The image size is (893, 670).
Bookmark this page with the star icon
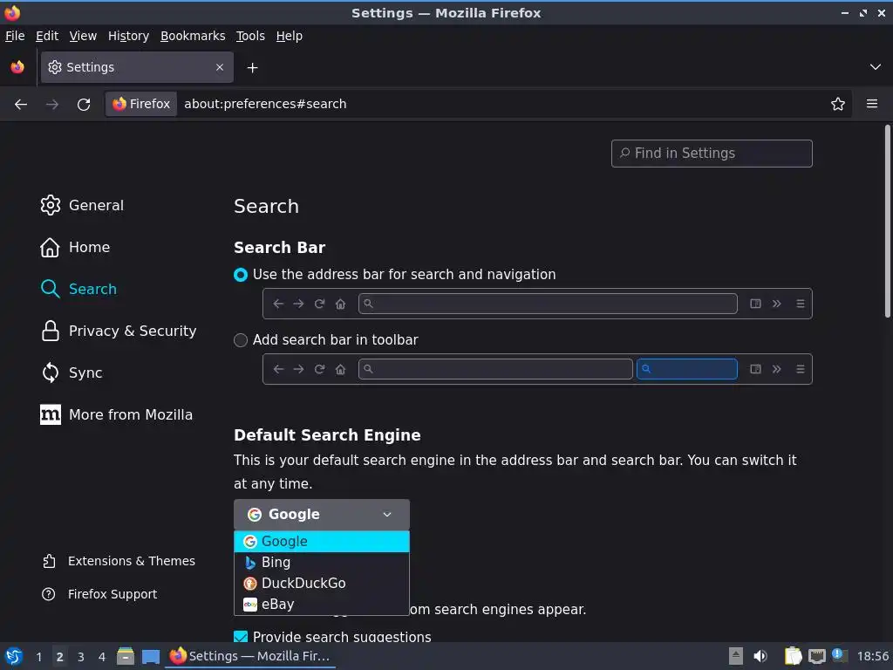[838, 105]
